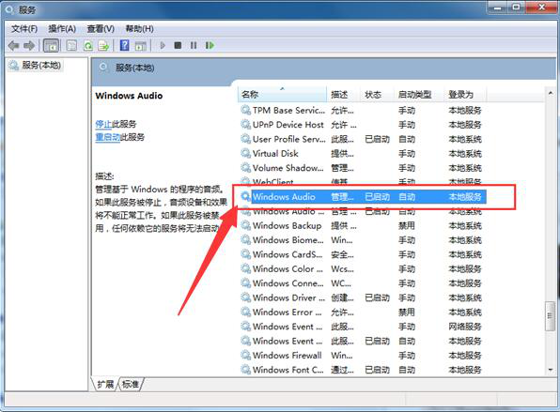Click the Start Service play icon
The height and width of the screenshot is (412, 560).
[x=163, y=45]
